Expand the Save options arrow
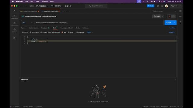 pos(163,16)
